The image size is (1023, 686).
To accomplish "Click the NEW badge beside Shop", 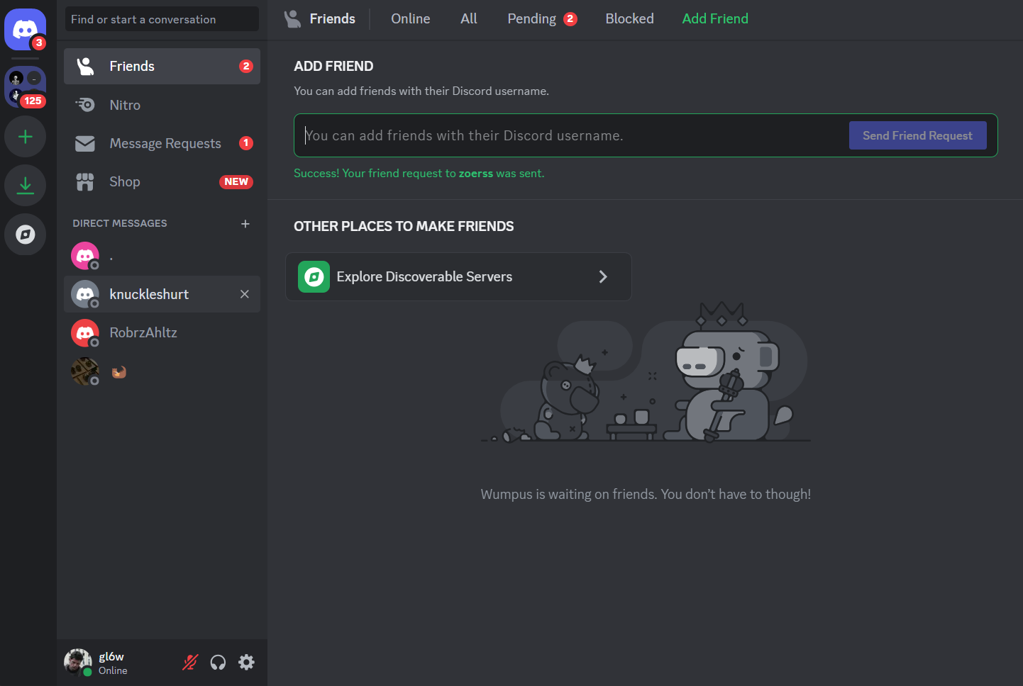I will point(236,181).
